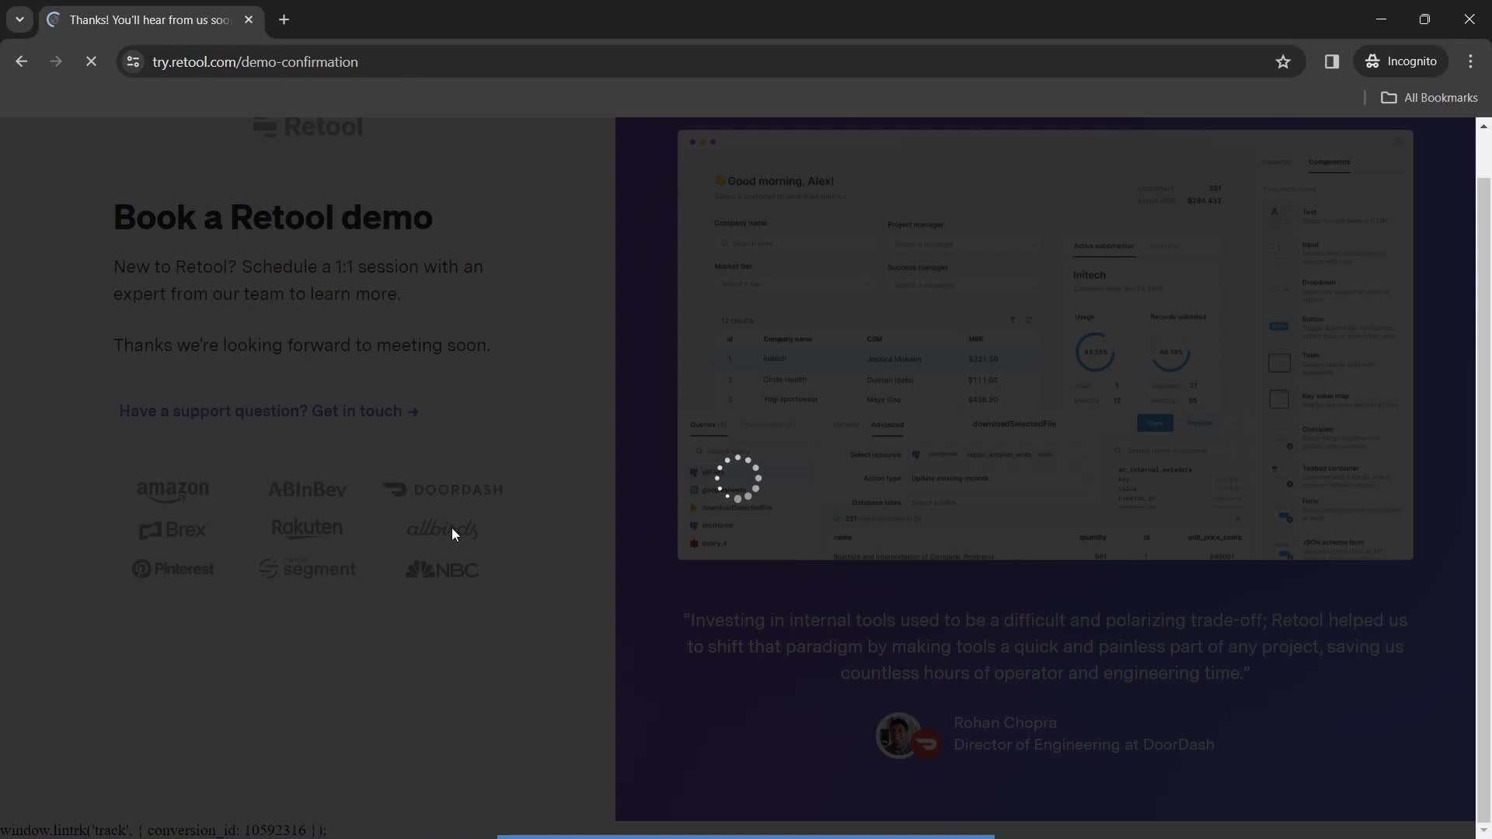1492x839 pixels.
Task: Click the Segment logo
Action: click(x=307, y=569)
